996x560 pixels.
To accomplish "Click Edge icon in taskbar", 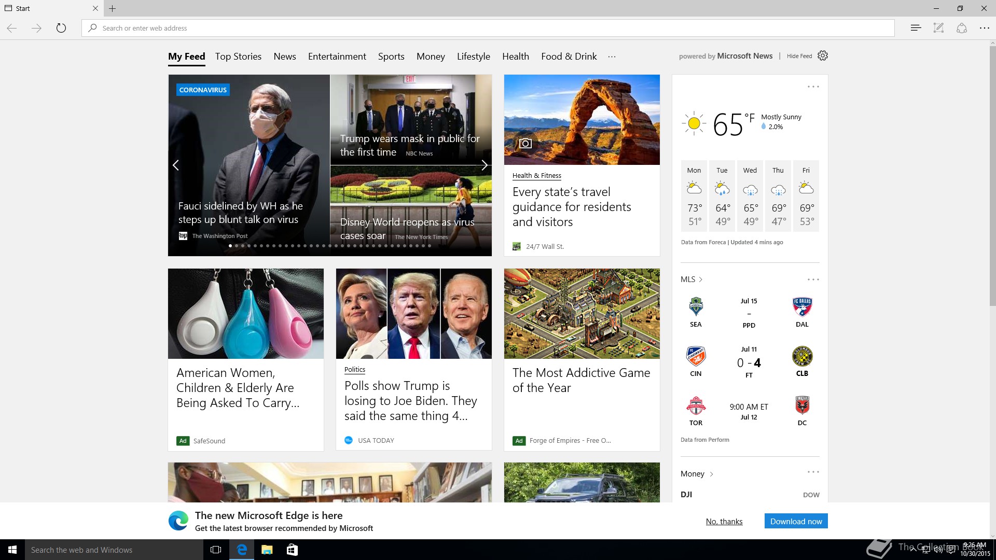I will coord(241,550).
